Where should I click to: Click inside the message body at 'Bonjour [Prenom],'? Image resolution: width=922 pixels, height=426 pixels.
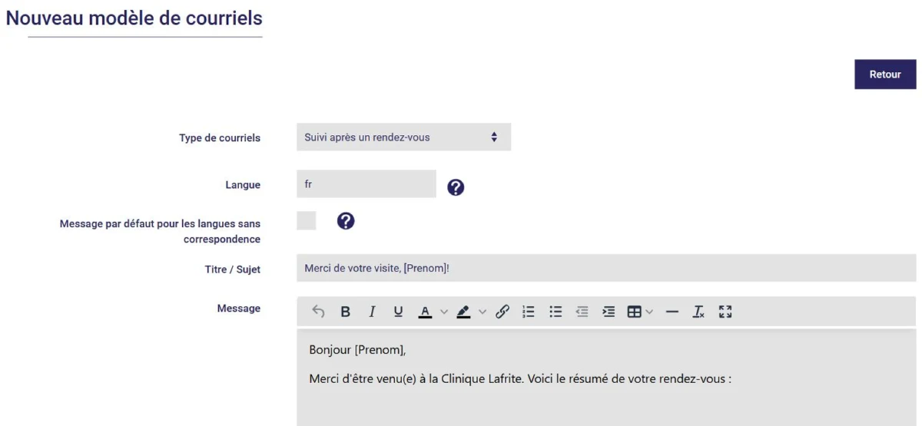pos(357,350)
